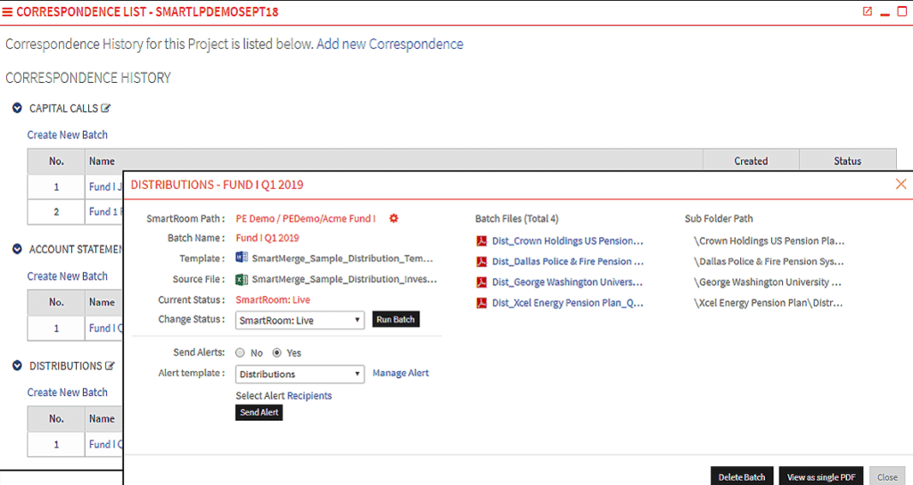
Task: Click Fund I link in Capital Calls row 1
Action: (x=105, y=187)
